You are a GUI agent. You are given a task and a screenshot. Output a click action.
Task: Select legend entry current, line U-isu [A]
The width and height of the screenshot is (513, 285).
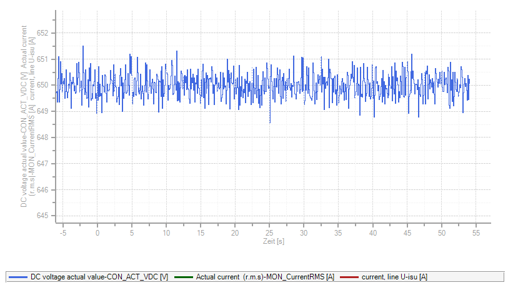click(x=394, y=277)
